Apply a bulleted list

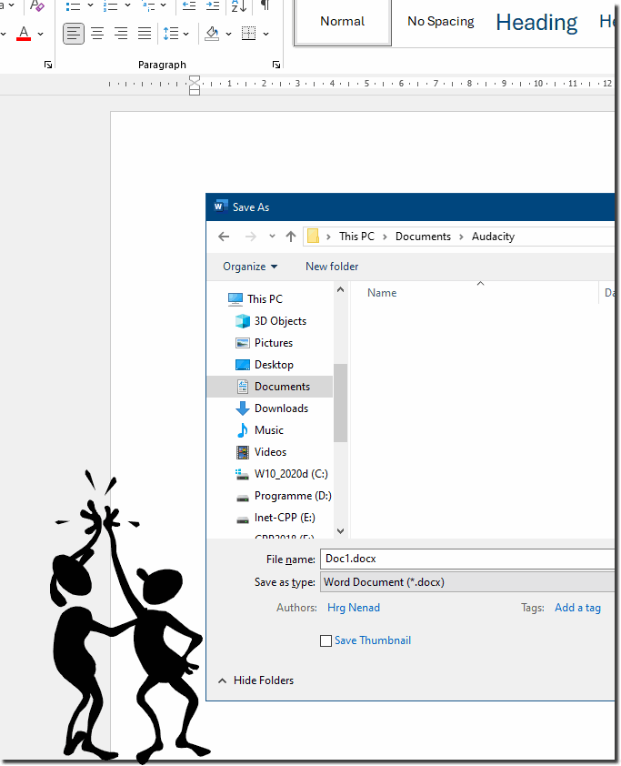[x=73, y=5]
